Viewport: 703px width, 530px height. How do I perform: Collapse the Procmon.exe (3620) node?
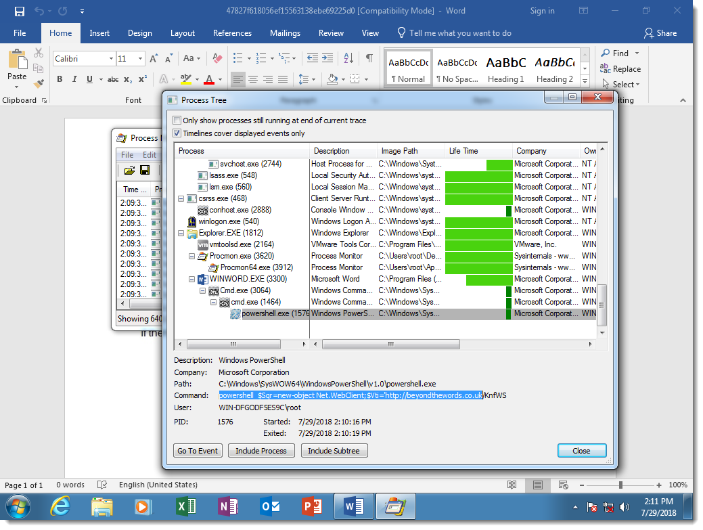tap(192, 256)
